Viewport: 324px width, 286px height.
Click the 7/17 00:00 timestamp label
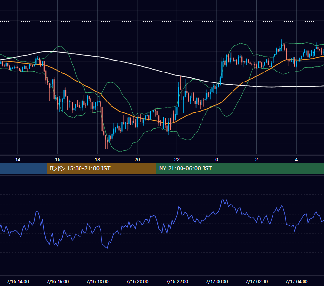[217, 281]
